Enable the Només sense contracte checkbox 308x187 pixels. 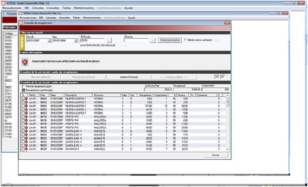pyautogui.click(x=185, y=40)
